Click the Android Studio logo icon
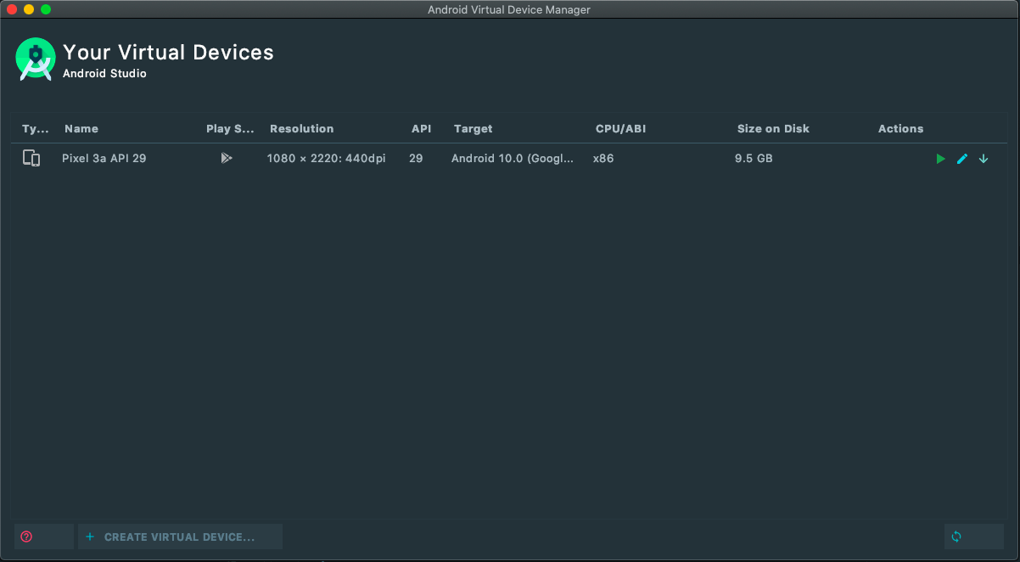The height and width of the screenshot is (562, 1020). [x=36, y=59]
